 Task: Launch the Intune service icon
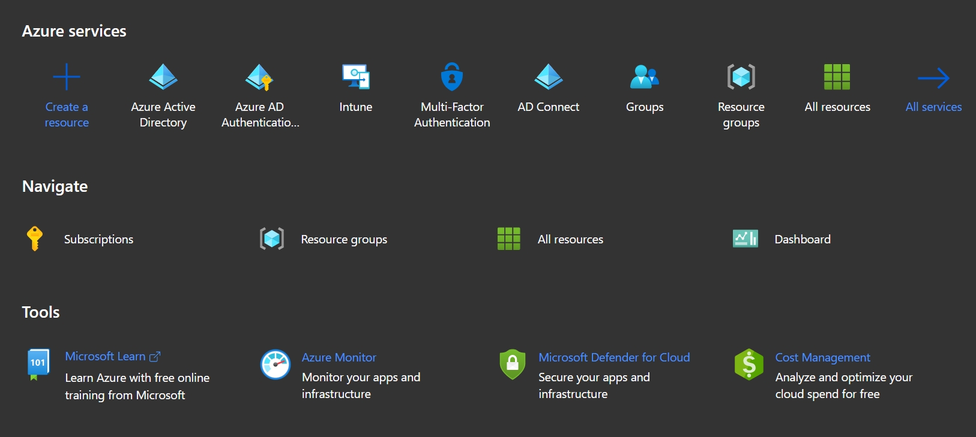coord(356,77)
